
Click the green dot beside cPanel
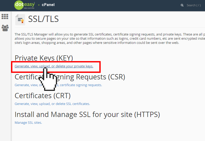(x=39, y=5)
